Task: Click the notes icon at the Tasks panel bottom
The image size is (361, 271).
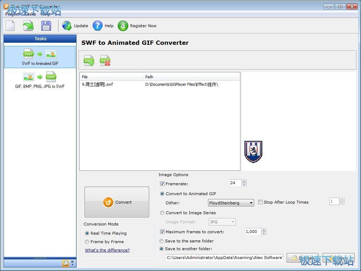Action: tap(65, 263)
